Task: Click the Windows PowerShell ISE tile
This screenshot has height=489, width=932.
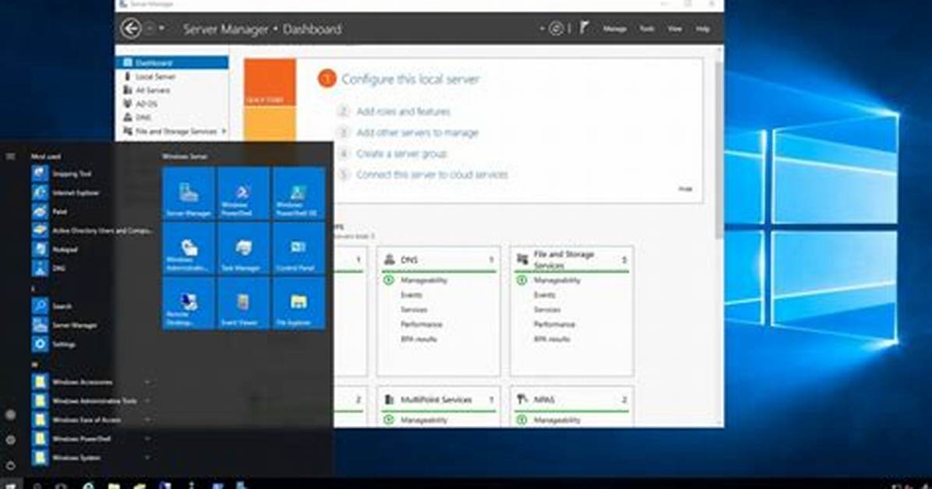Action: point(298,194)
